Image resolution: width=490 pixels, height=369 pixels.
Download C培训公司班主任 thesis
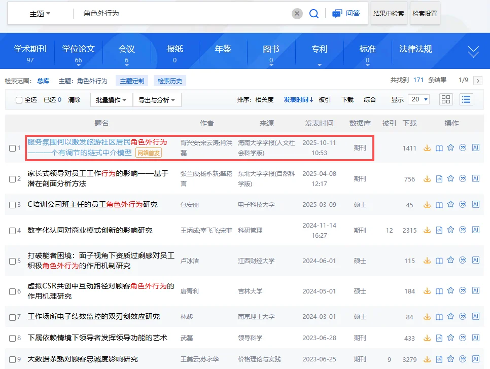pos(427,204)
